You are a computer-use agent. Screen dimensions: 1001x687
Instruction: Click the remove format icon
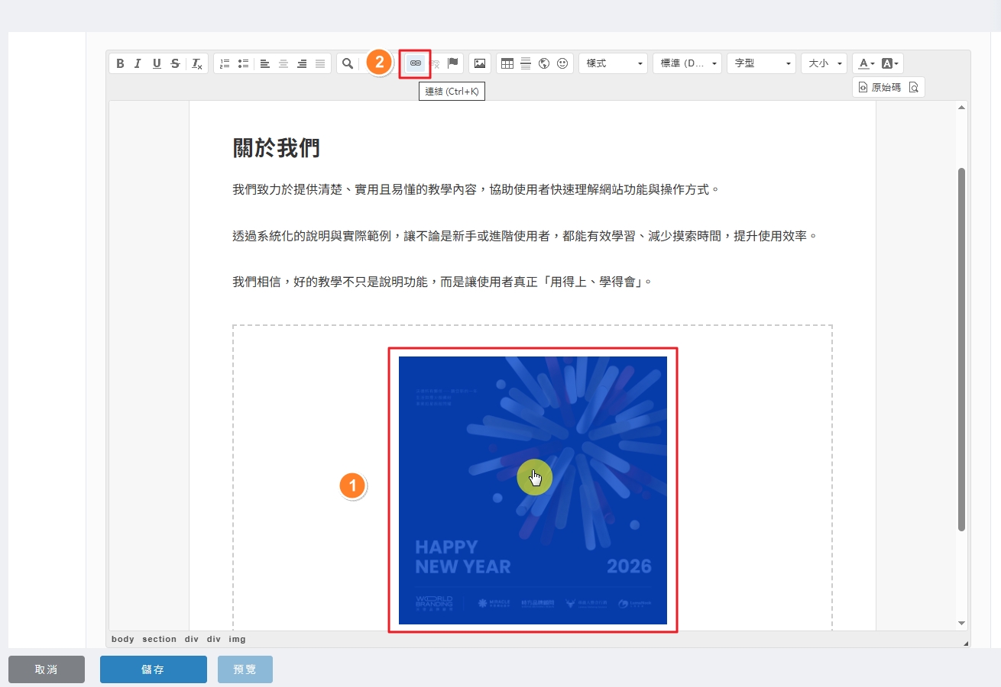click(x=196, y=63)
